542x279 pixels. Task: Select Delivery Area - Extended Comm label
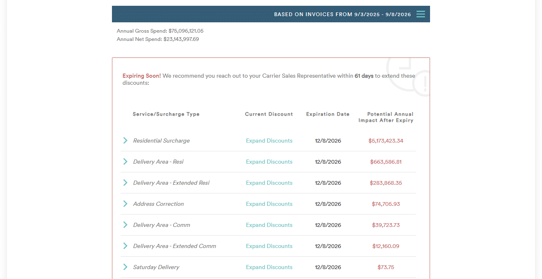[174, 246]
